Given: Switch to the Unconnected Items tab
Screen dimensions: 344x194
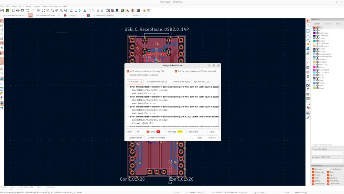Looking at the screenshot, I should 157,82.
